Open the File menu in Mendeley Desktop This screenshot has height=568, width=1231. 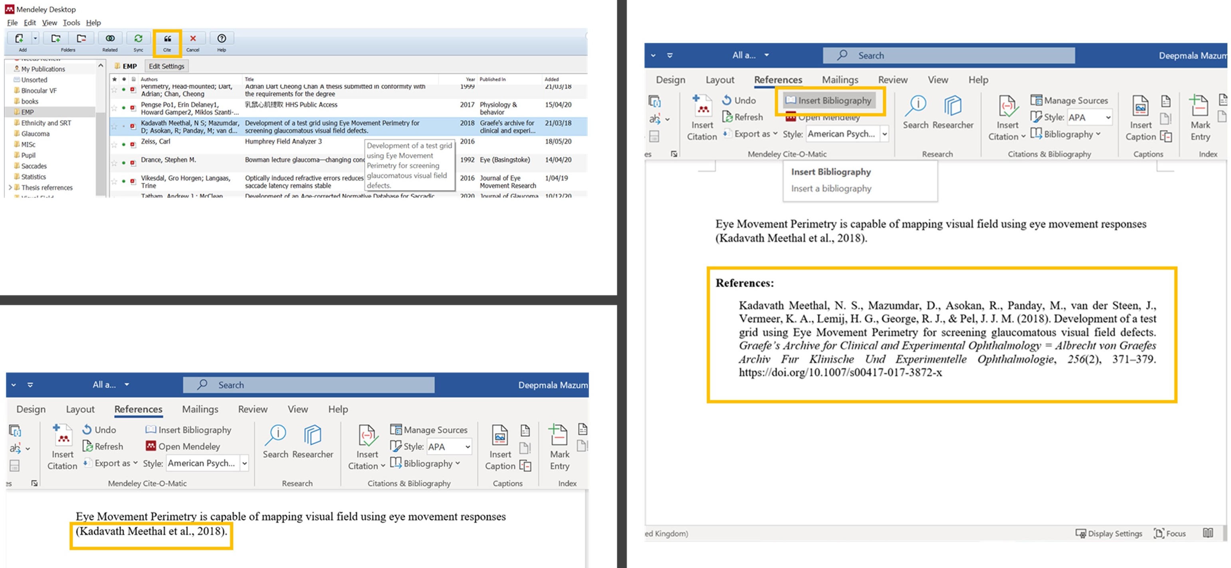click(x=12, y=22)
